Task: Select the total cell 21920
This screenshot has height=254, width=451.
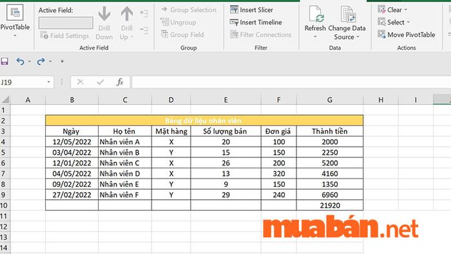Action: [330, 206]
